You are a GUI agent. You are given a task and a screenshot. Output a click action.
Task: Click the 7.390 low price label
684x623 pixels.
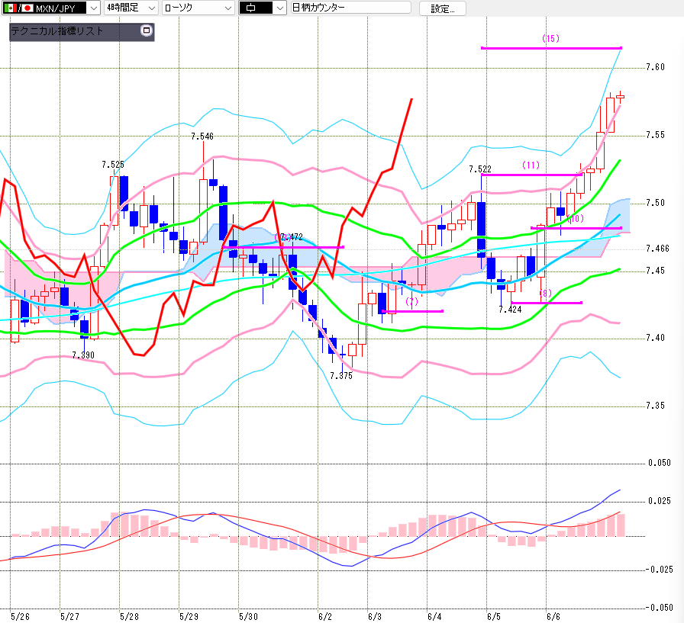pos(83,355)
